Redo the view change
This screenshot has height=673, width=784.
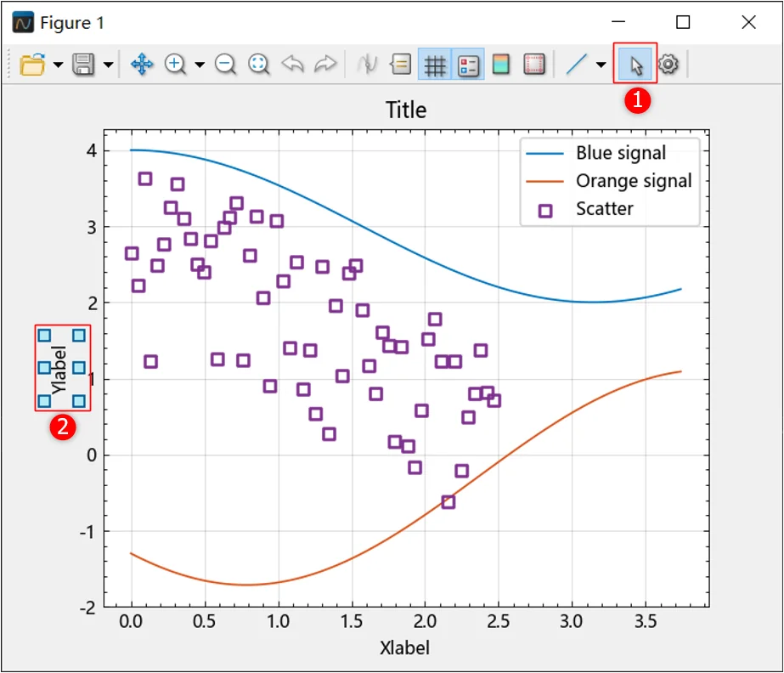click(x=325, y=65)
